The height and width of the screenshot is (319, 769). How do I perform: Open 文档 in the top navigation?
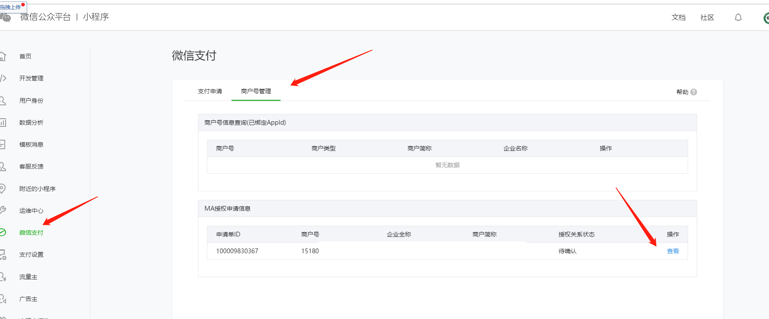pyautogui.click(x=678, y=18)
